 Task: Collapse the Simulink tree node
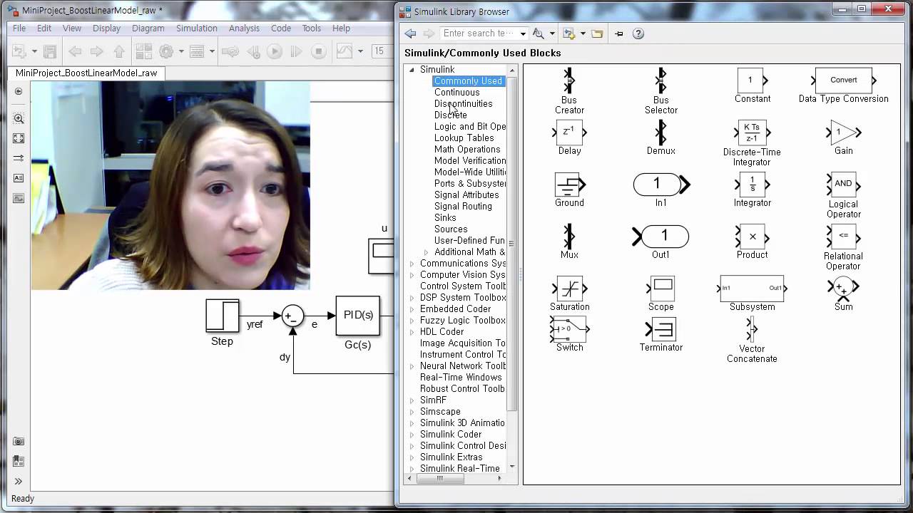click(412, 70)
